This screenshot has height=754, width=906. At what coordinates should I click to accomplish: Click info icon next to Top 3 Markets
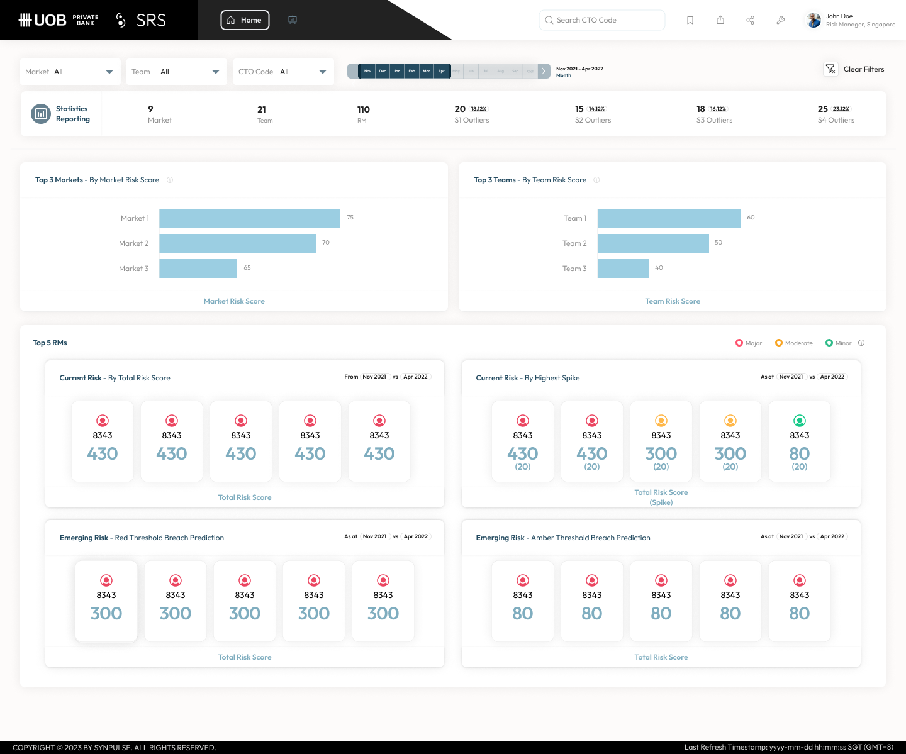click(x=170, y=180)
